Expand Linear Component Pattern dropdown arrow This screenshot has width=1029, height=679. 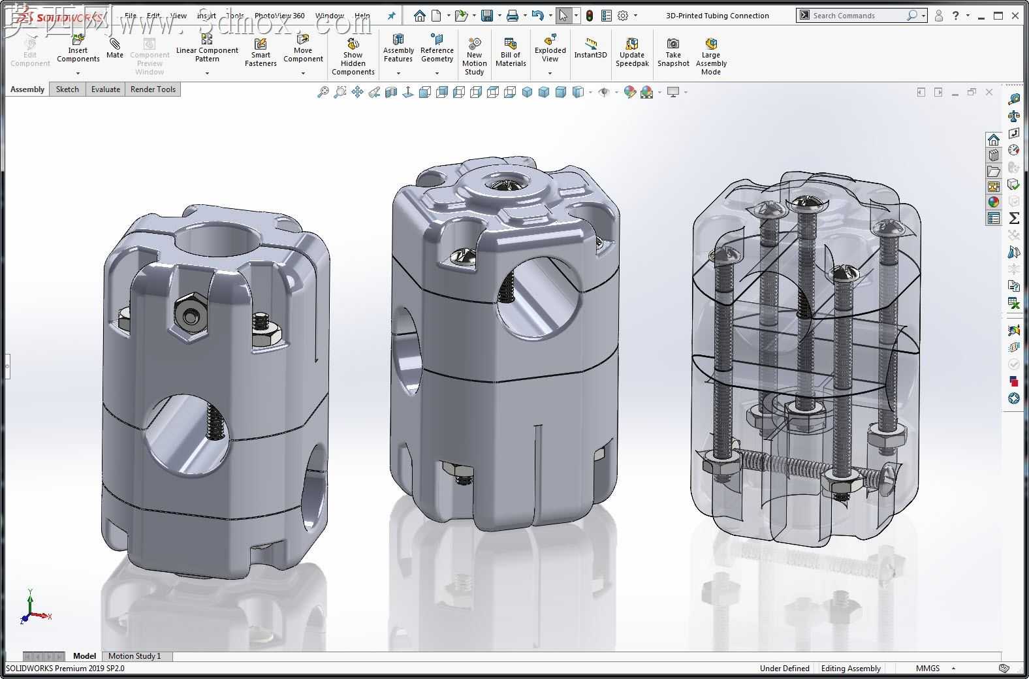point(207,72)
